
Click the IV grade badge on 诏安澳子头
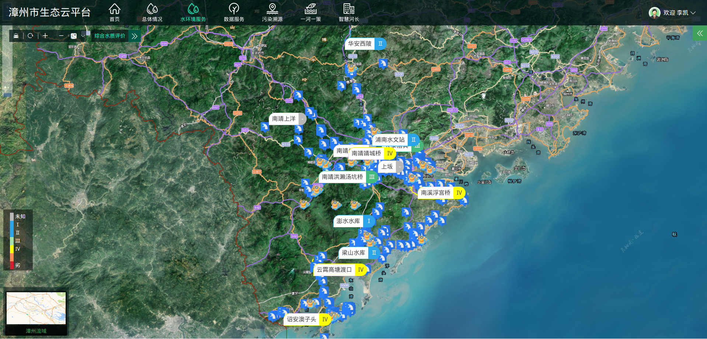[x=325, y=319]
